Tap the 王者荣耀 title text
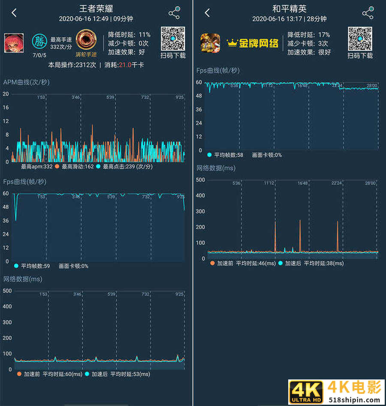 96,9
